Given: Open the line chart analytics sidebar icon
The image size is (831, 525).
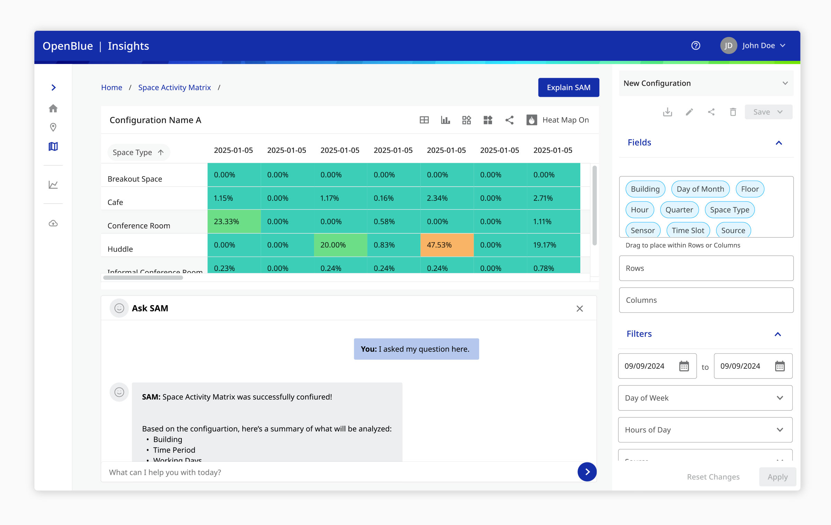Looking at the screenshot, I should (x=53, y=185).
